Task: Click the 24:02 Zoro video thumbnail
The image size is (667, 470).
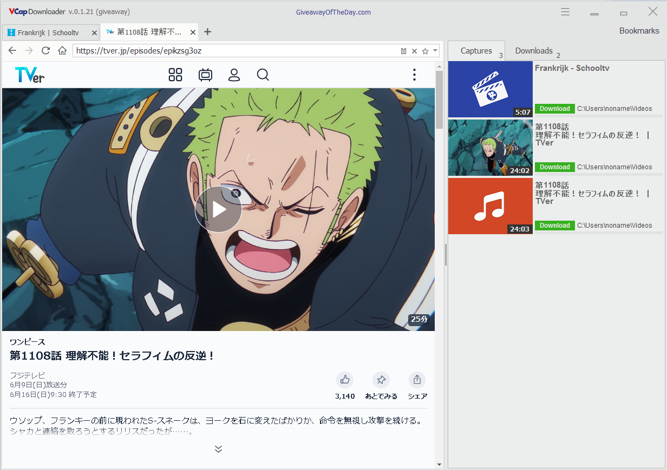Action: 491,148
